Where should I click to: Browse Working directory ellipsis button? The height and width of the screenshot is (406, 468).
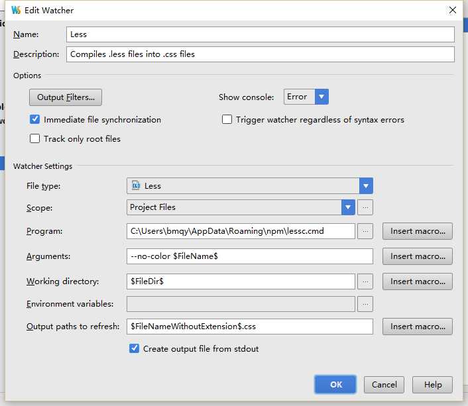(x=365, y=281)
